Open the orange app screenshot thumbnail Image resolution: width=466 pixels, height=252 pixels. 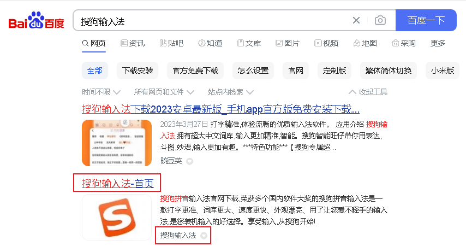pyautogui.click(x=117, y=143)
